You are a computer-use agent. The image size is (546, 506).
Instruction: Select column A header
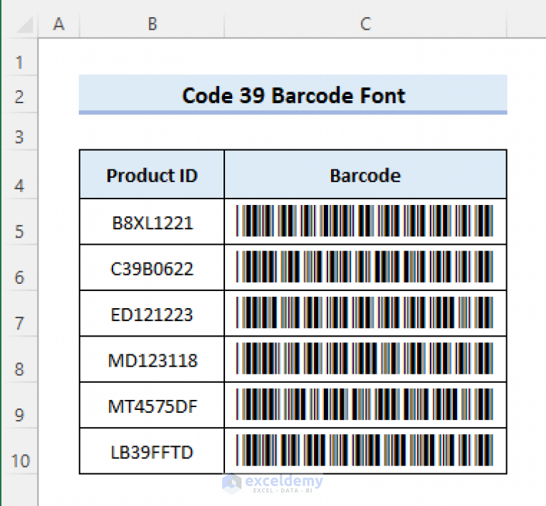point(59,24)
